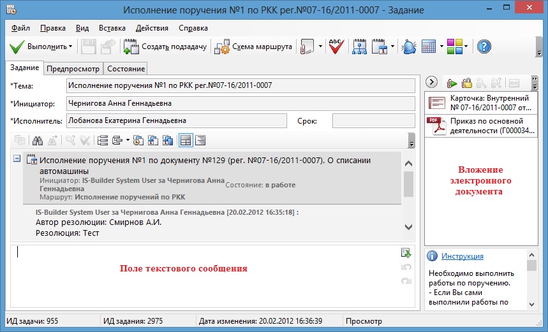Screen dimensions: 548x332
Task: Open the Действия menu
Action: point(152,28)
